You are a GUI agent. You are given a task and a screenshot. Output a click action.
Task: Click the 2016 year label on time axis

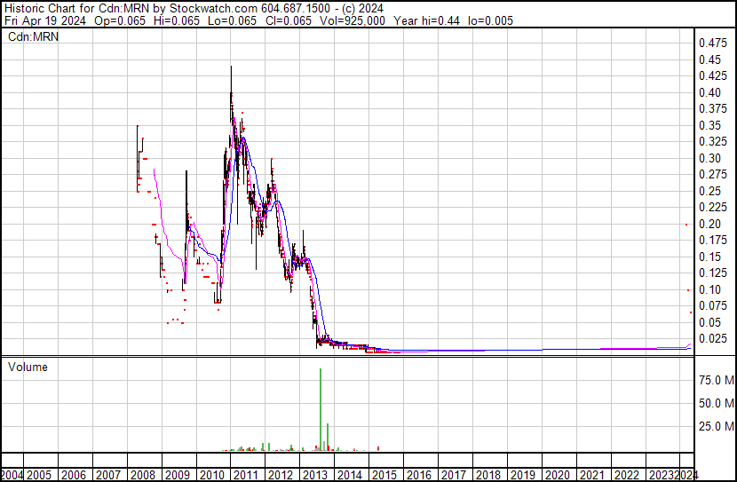pyautogui.click(x=418, y=475)
